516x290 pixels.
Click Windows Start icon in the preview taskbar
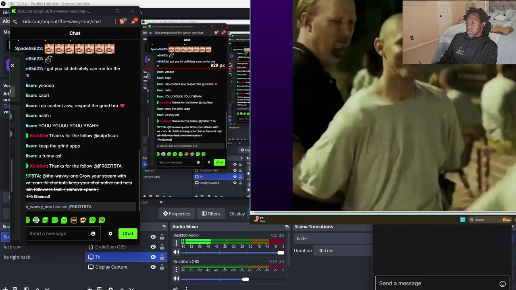463,220
